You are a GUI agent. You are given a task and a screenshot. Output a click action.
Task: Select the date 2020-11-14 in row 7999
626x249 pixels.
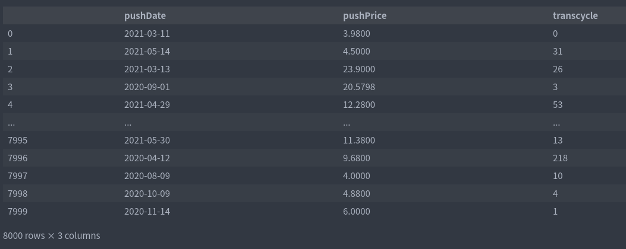click(x=147, y=212)
